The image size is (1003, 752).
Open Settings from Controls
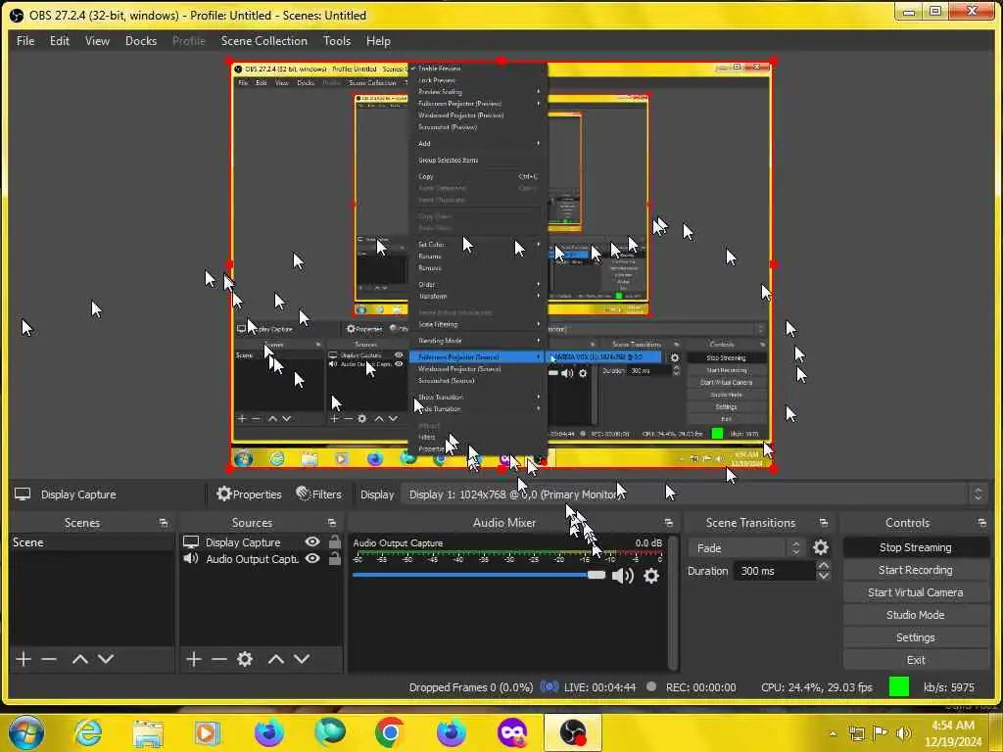[916, 637]
